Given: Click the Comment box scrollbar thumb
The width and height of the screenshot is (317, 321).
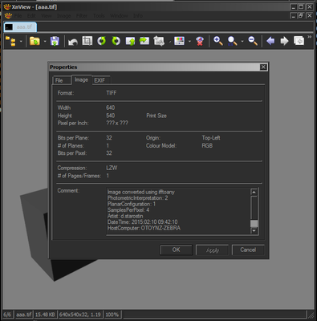Looking at the screenshot, I should pyautogui.click(x=254, y=223).
